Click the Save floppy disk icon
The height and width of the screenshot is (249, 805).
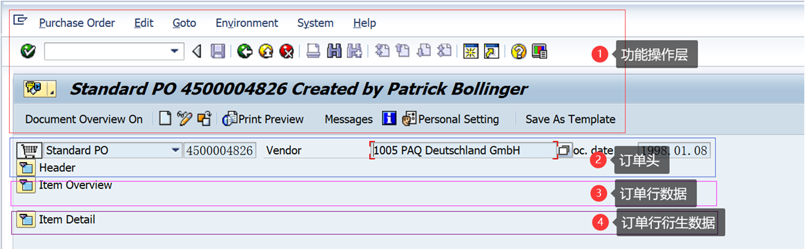(218, 51)
